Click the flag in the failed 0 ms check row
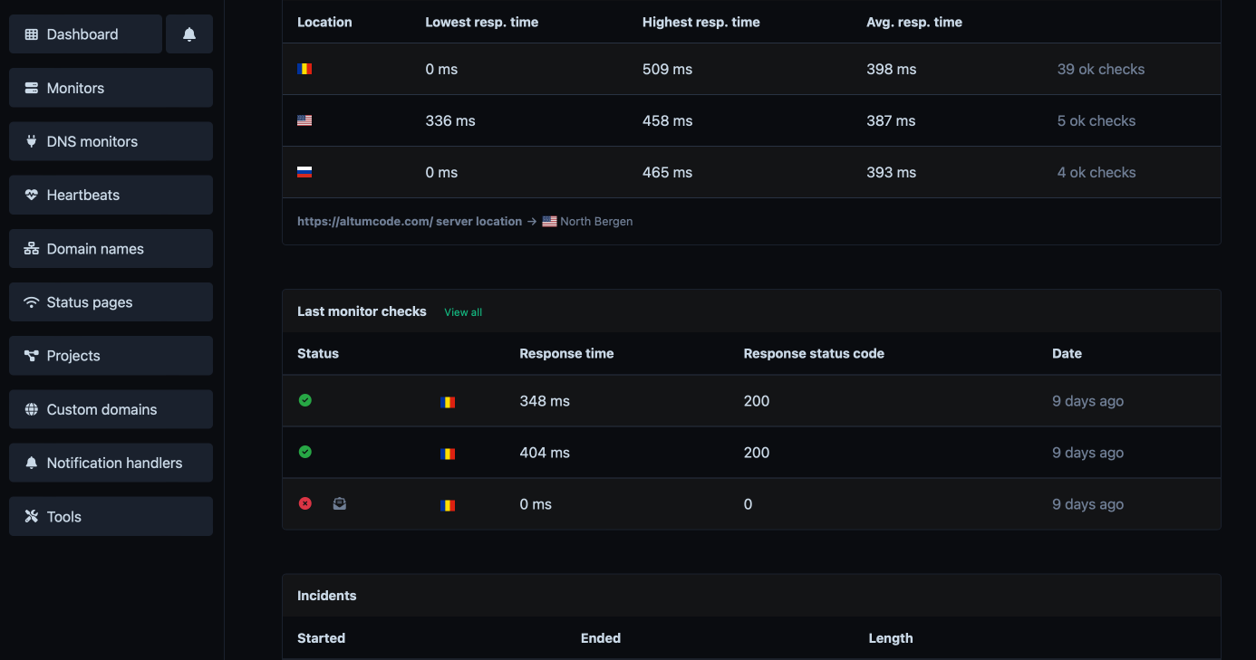This screenshot has width=1256, height=660. [x=448, y=505]
